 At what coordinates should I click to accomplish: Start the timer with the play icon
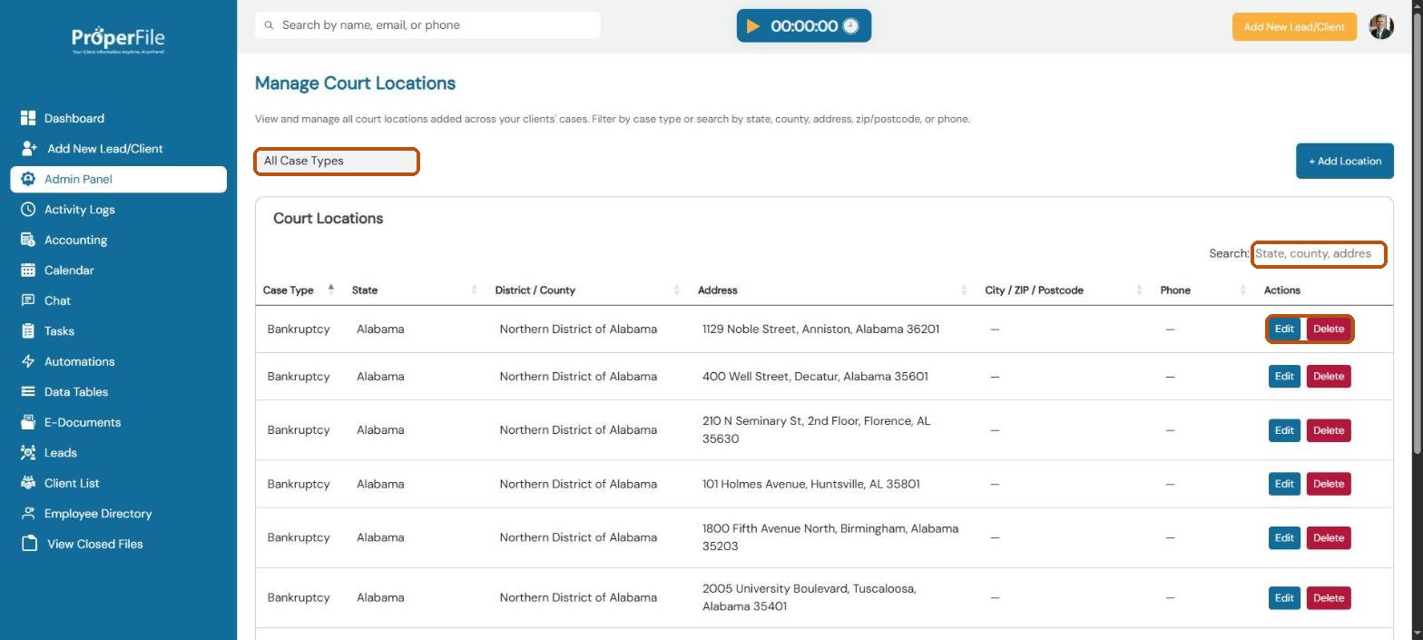pyautogui.click(x=752, y=26)
